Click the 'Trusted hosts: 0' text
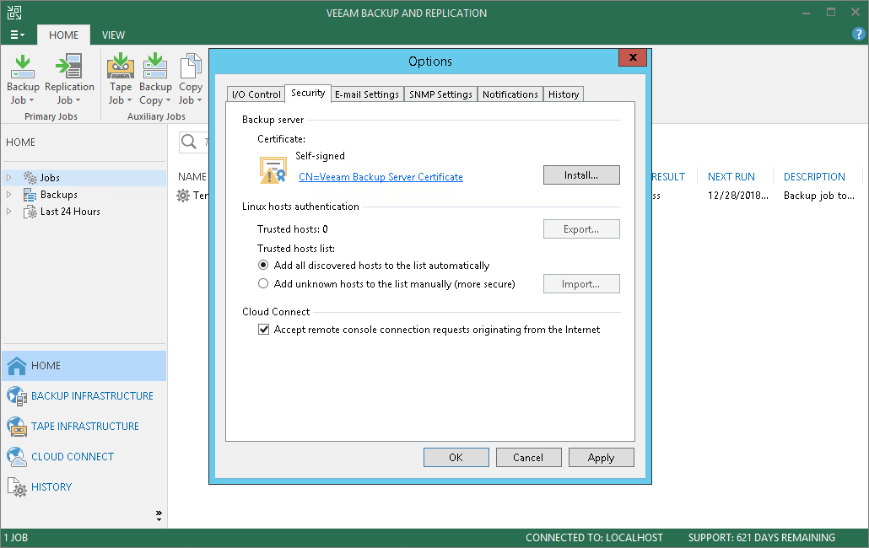The width and height of the screenshot is (869, 548). pyautogui.click(x=293, y=229)
